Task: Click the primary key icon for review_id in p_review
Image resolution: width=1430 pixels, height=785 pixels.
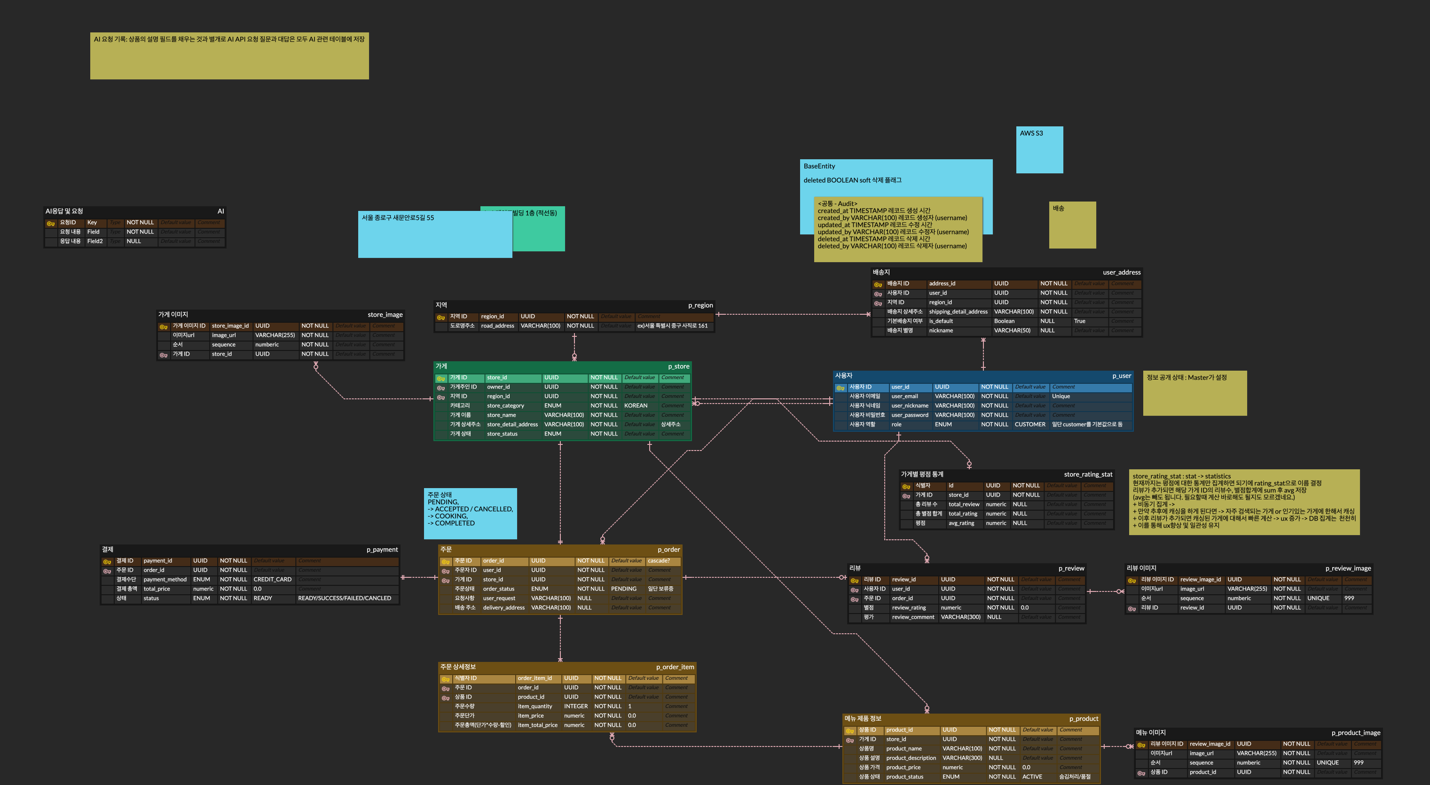Action: click(854, 580)
